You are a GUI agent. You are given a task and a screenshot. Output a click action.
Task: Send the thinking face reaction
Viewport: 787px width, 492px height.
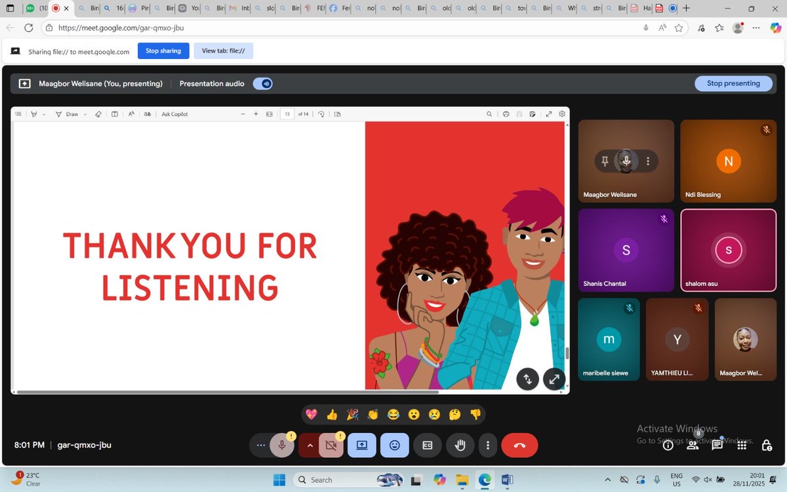pyautogui.click(x=454, y=415)
